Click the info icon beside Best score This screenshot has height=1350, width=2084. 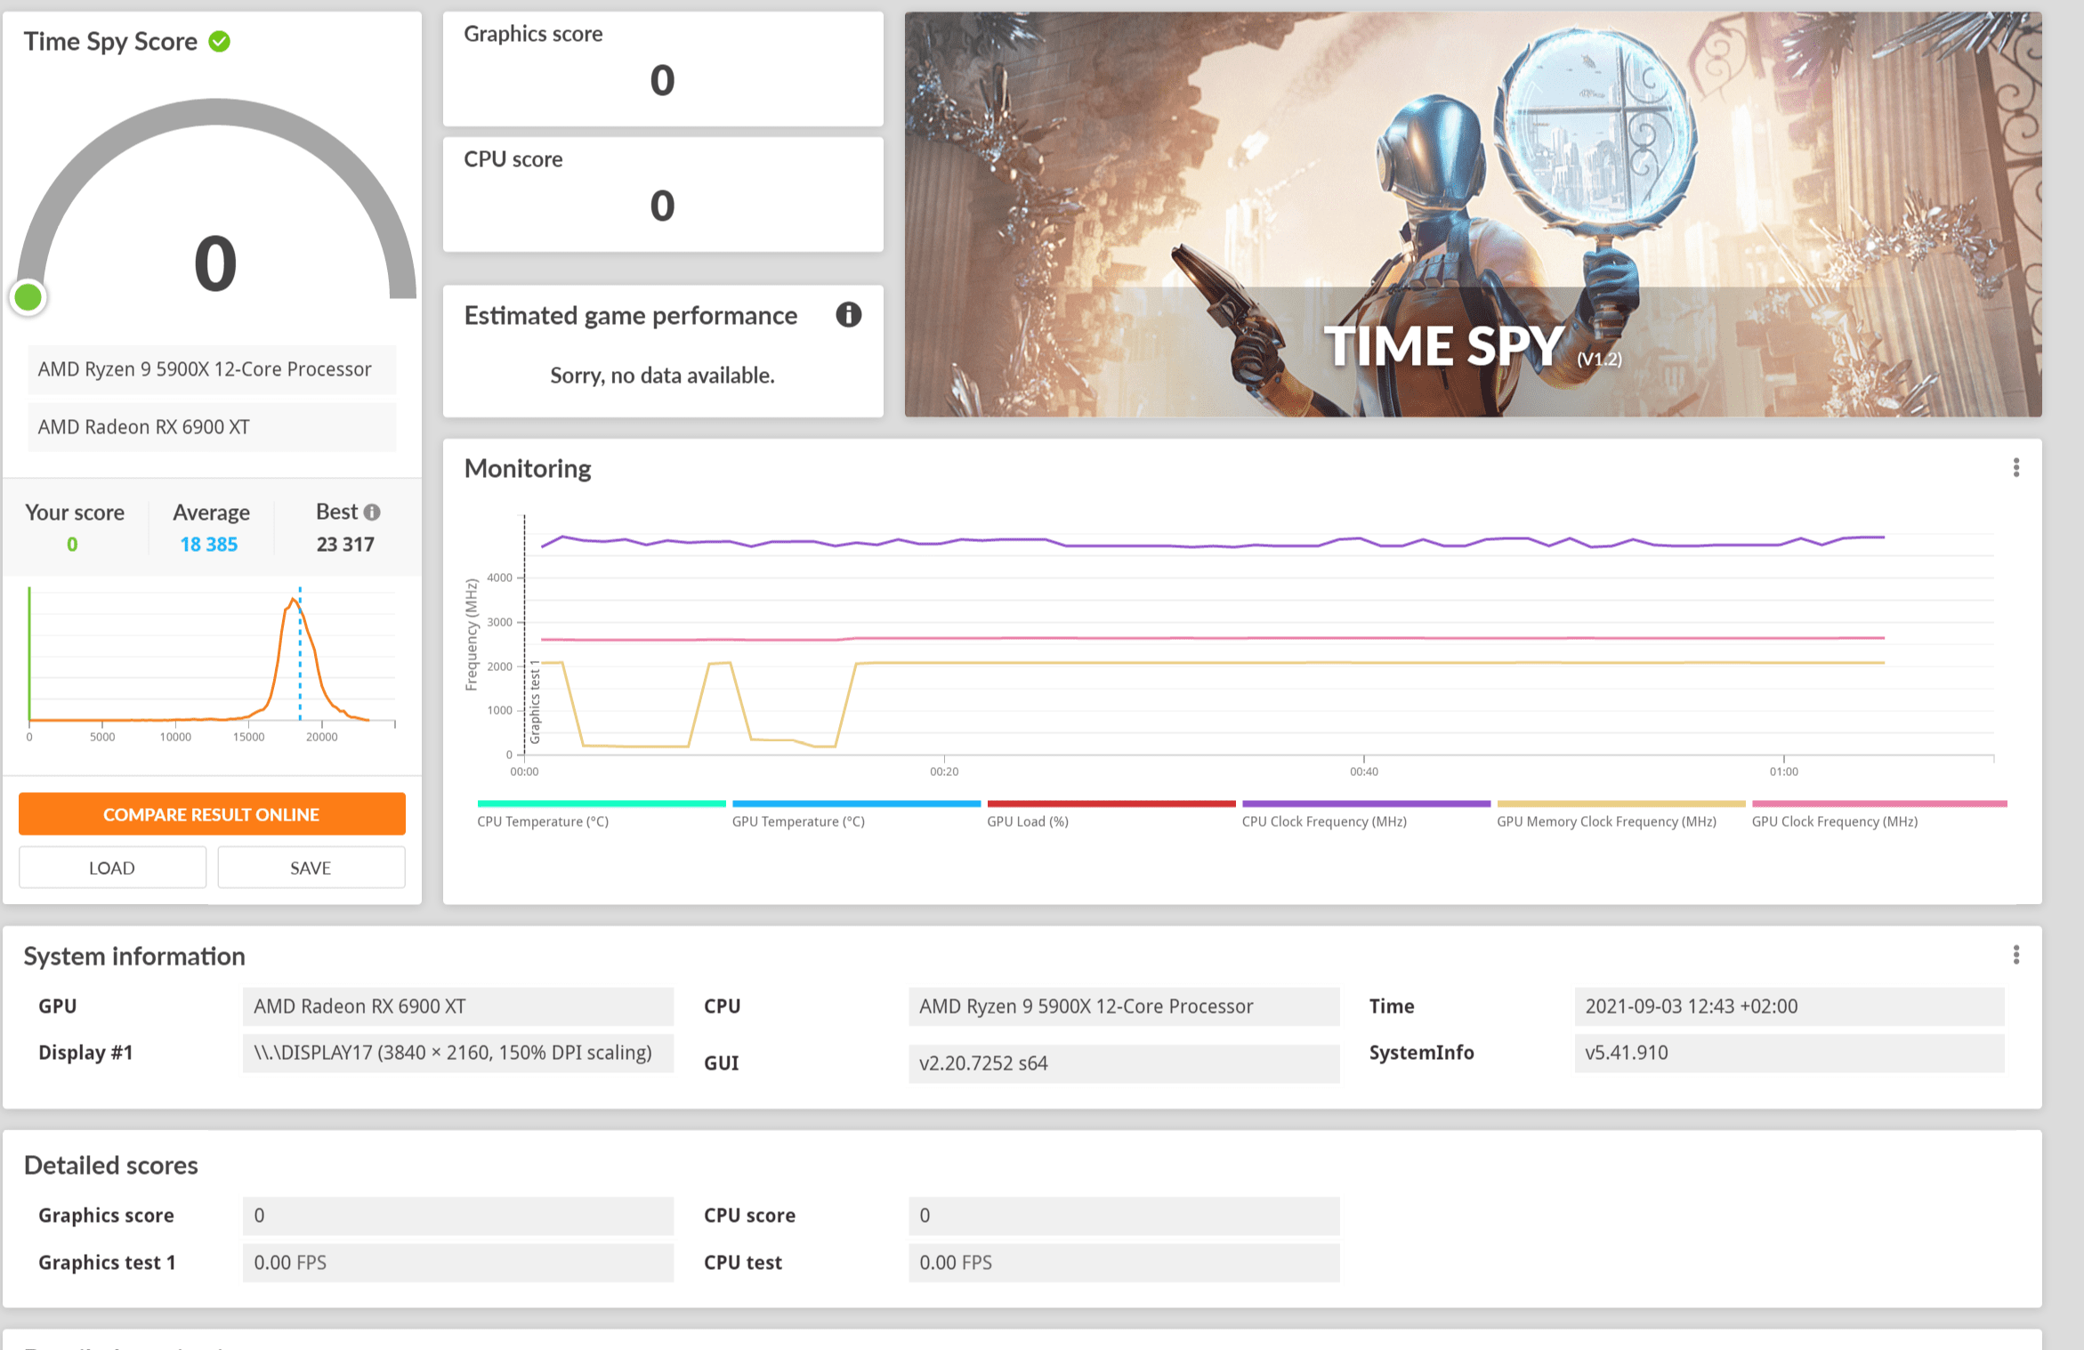[372, 512]
